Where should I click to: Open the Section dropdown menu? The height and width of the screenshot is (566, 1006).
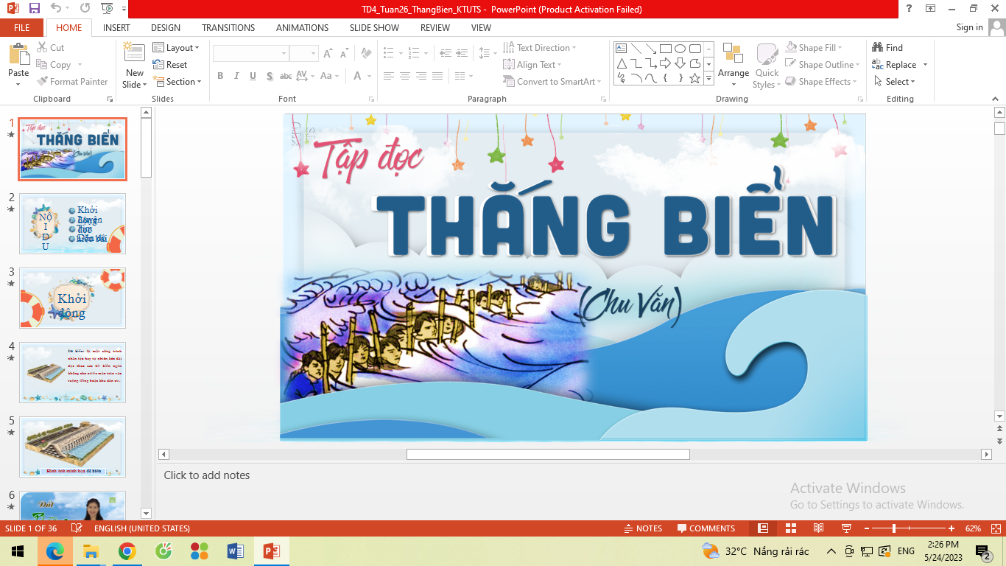pos(177,82)
